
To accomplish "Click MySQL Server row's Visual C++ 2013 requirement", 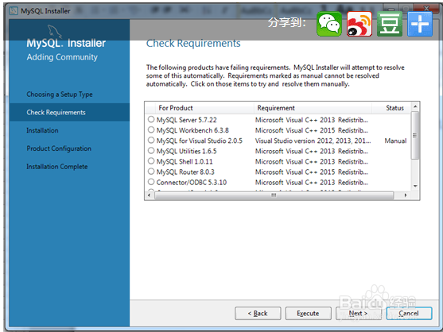I will pyautogui.click(x=312, y=120).
